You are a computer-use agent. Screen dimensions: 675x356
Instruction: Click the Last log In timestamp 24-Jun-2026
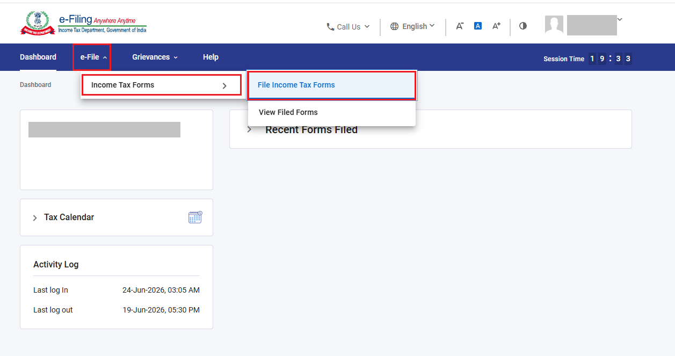[x=161, y=290]
